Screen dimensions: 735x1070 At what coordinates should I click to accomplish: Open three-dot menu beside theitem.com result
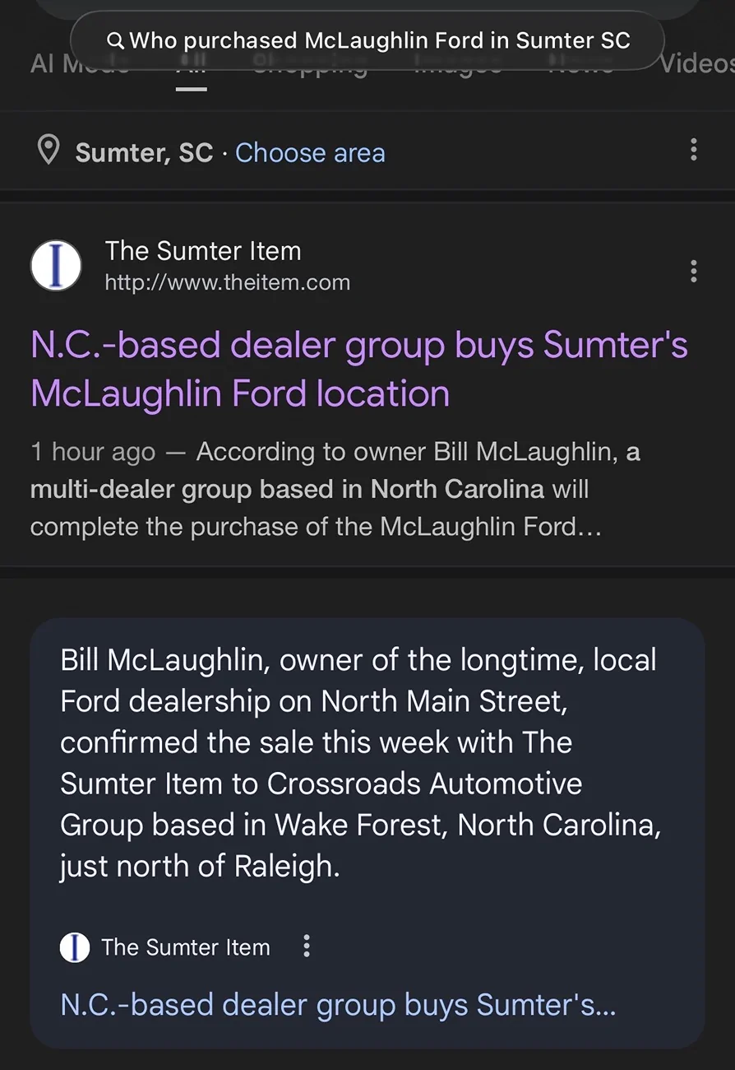[x=694, y=271]
